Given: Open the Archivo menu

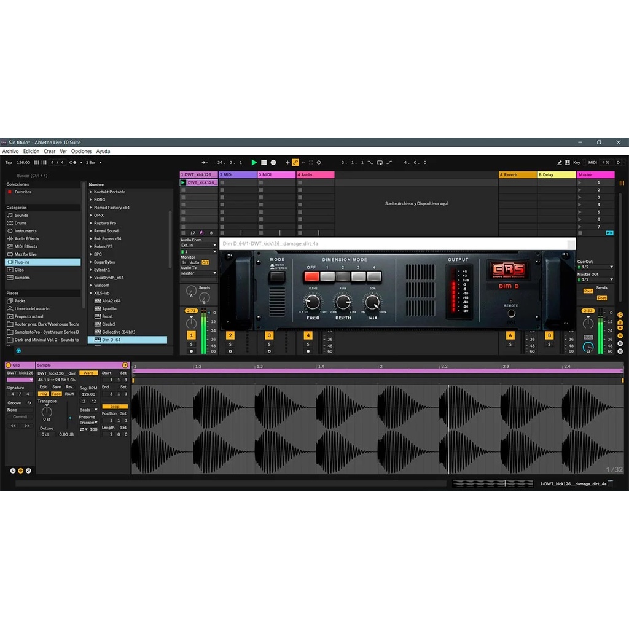Looking at the screenshot, I should [x=10, y=151].
